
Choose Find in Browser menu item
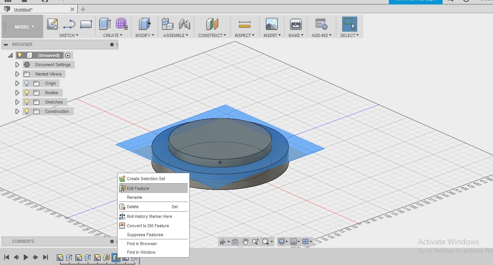pyautogui.click(x=153, y=244)
